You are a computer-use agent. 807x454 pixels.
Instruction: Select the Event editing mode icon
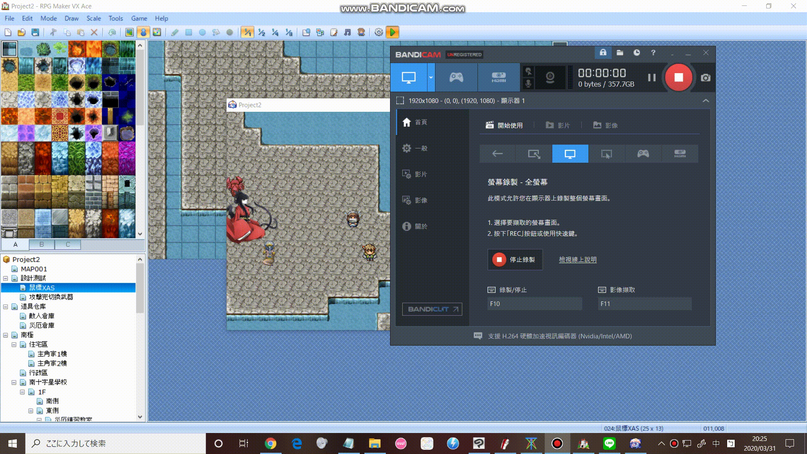143,32
